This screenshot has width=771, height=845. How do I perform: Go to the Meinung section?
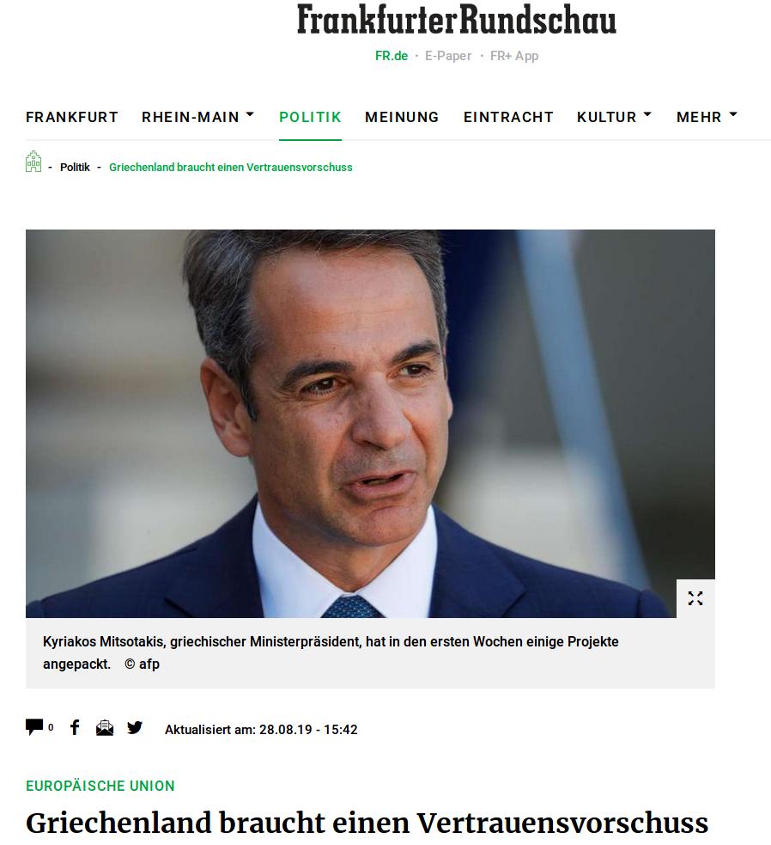click(402, 117)
